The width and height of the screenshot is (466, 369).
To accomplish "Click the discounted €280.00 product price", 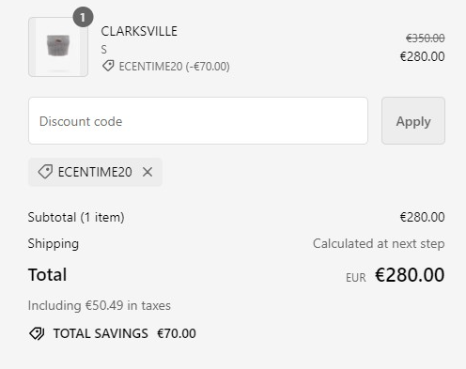I will pyautogui.click(x=422, y=56).
